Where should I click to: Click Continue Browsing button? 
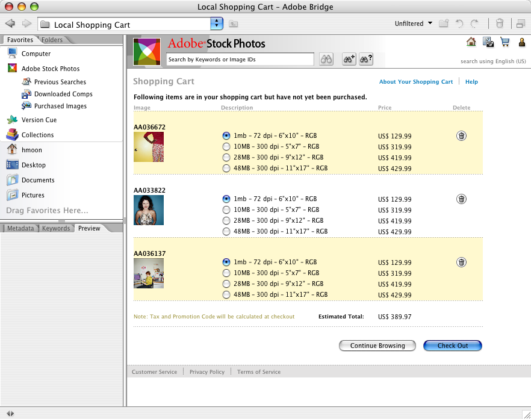377,346
